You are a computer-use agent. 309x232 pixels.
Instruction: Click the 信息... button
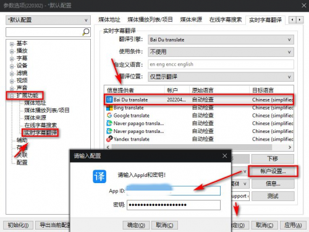point(273,184)
